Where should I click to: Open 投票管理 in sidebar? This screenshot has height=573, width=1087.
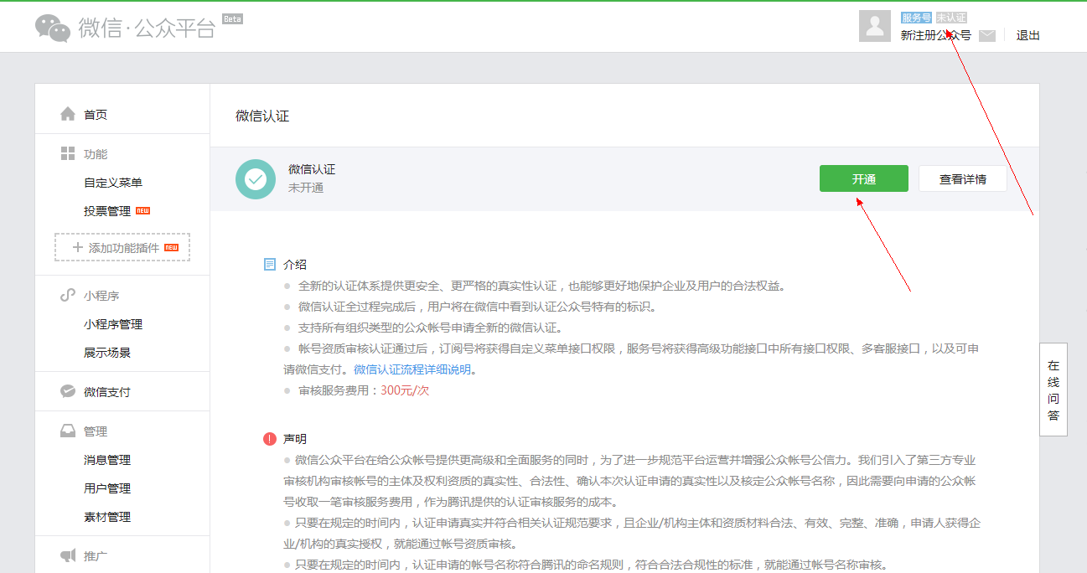click(107, 211)
